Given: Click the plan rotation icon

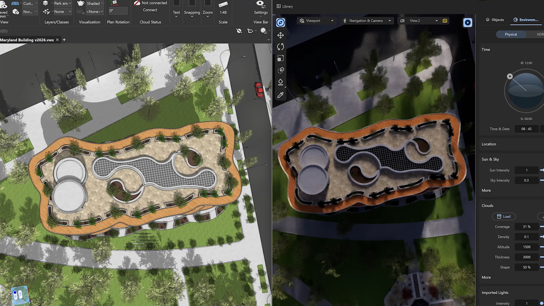Looking at the screenshot, I should 114,3.
